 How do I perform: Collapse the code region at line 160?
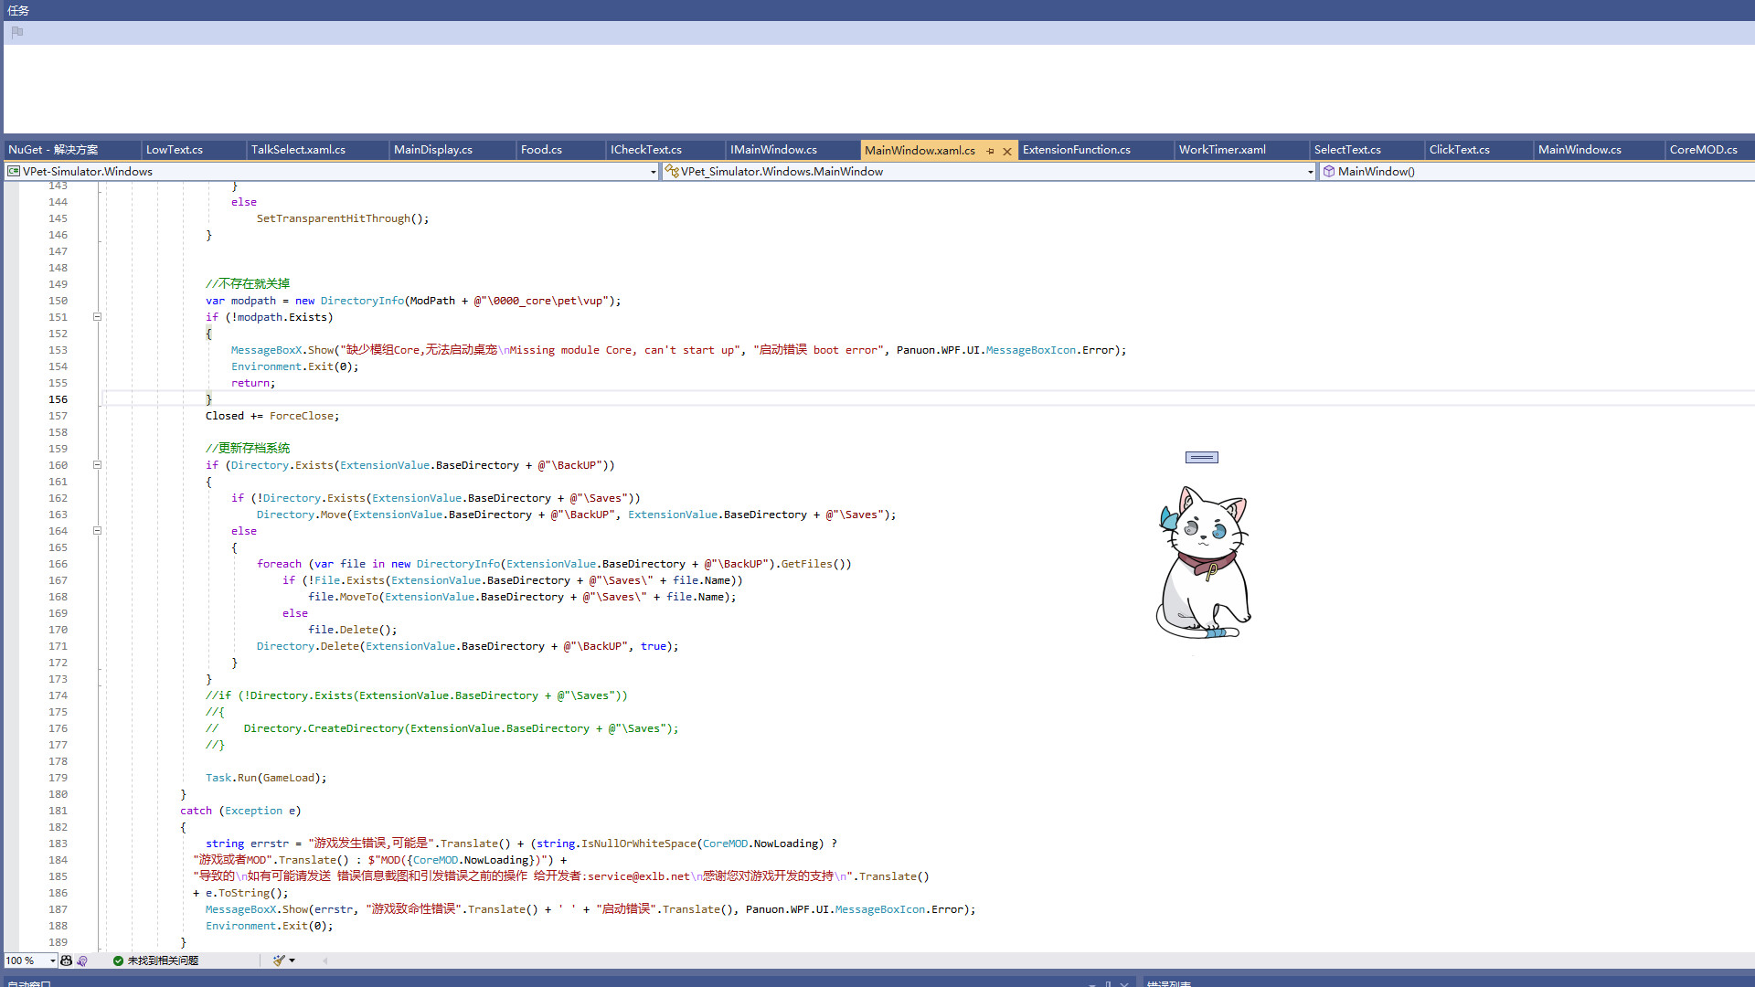(x=97, y=465)
